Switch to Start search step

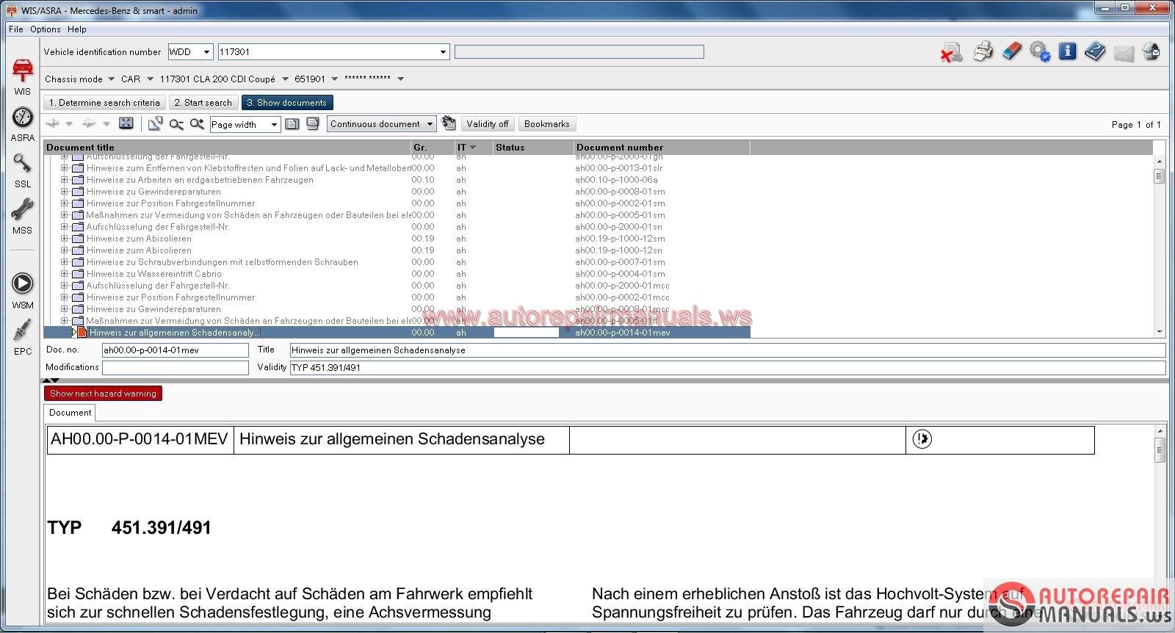tap(203, 103)
